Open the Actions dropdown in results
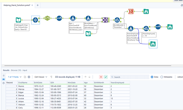This screenshot has height=110, width=183. click(180, 77)
